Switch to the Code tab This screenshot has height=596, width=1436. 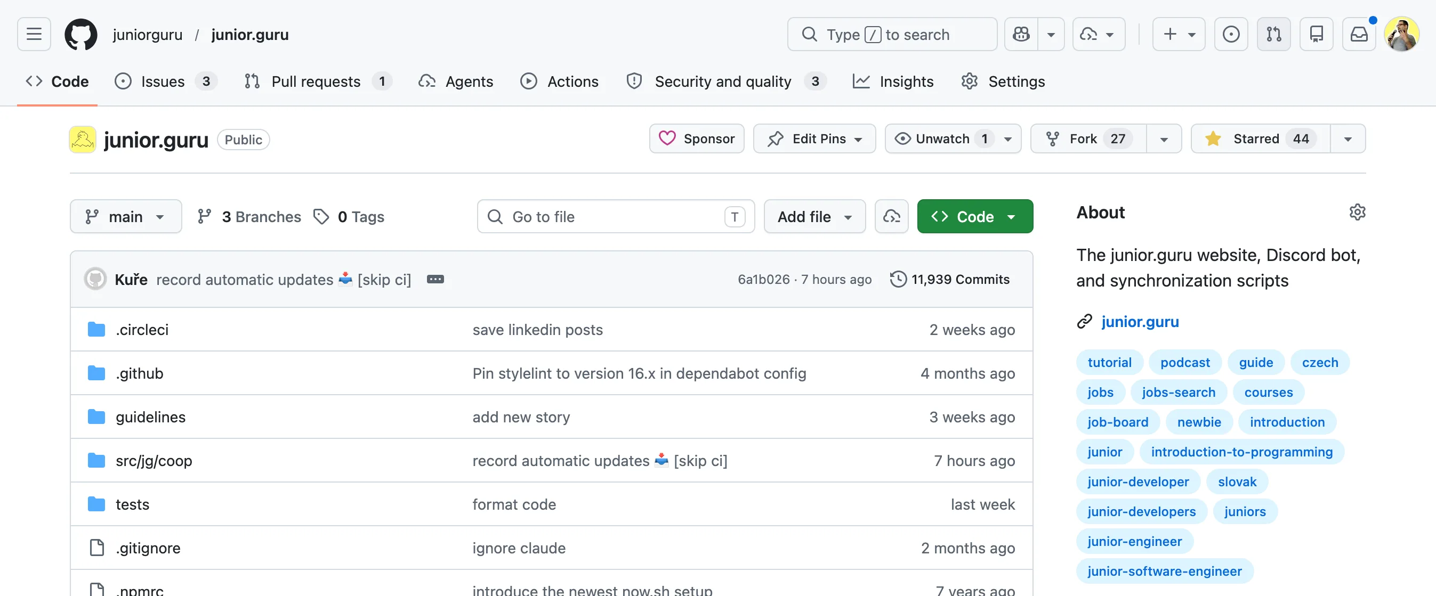point(58,81)
